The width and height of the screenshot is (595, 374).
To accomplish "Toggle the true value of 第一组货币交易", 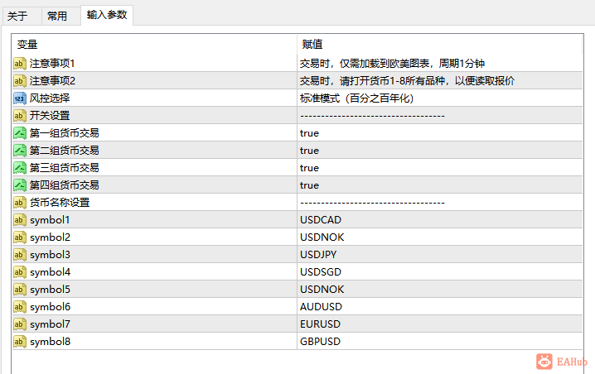I will [x=439, y=133].
